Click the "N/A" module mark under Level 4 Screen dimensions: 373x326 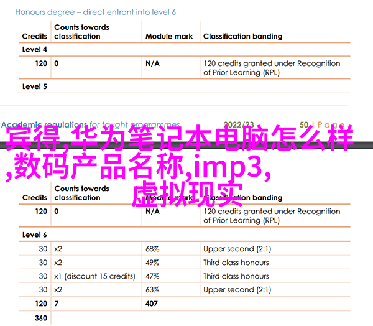[152, 63]
